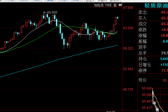Click the 58.322 price axis label
The height and width of the screenshot is (112, 168).
tap(128, 48)
